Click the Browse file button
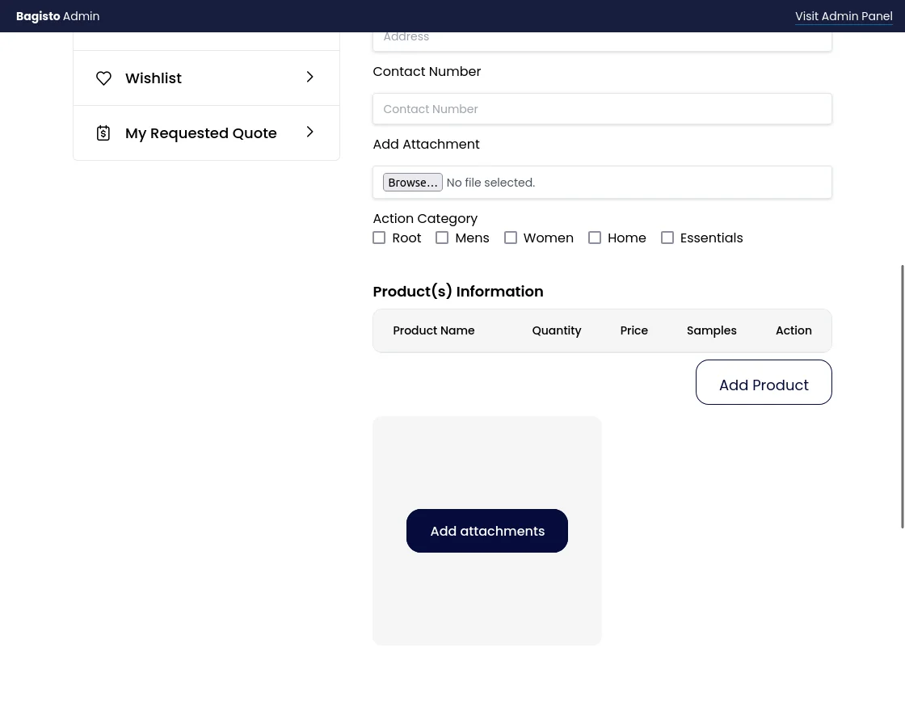The image size is (905, 711). [412, 183]
